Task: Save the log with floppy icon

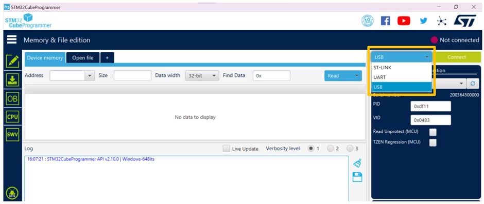Action: point(357,177)
